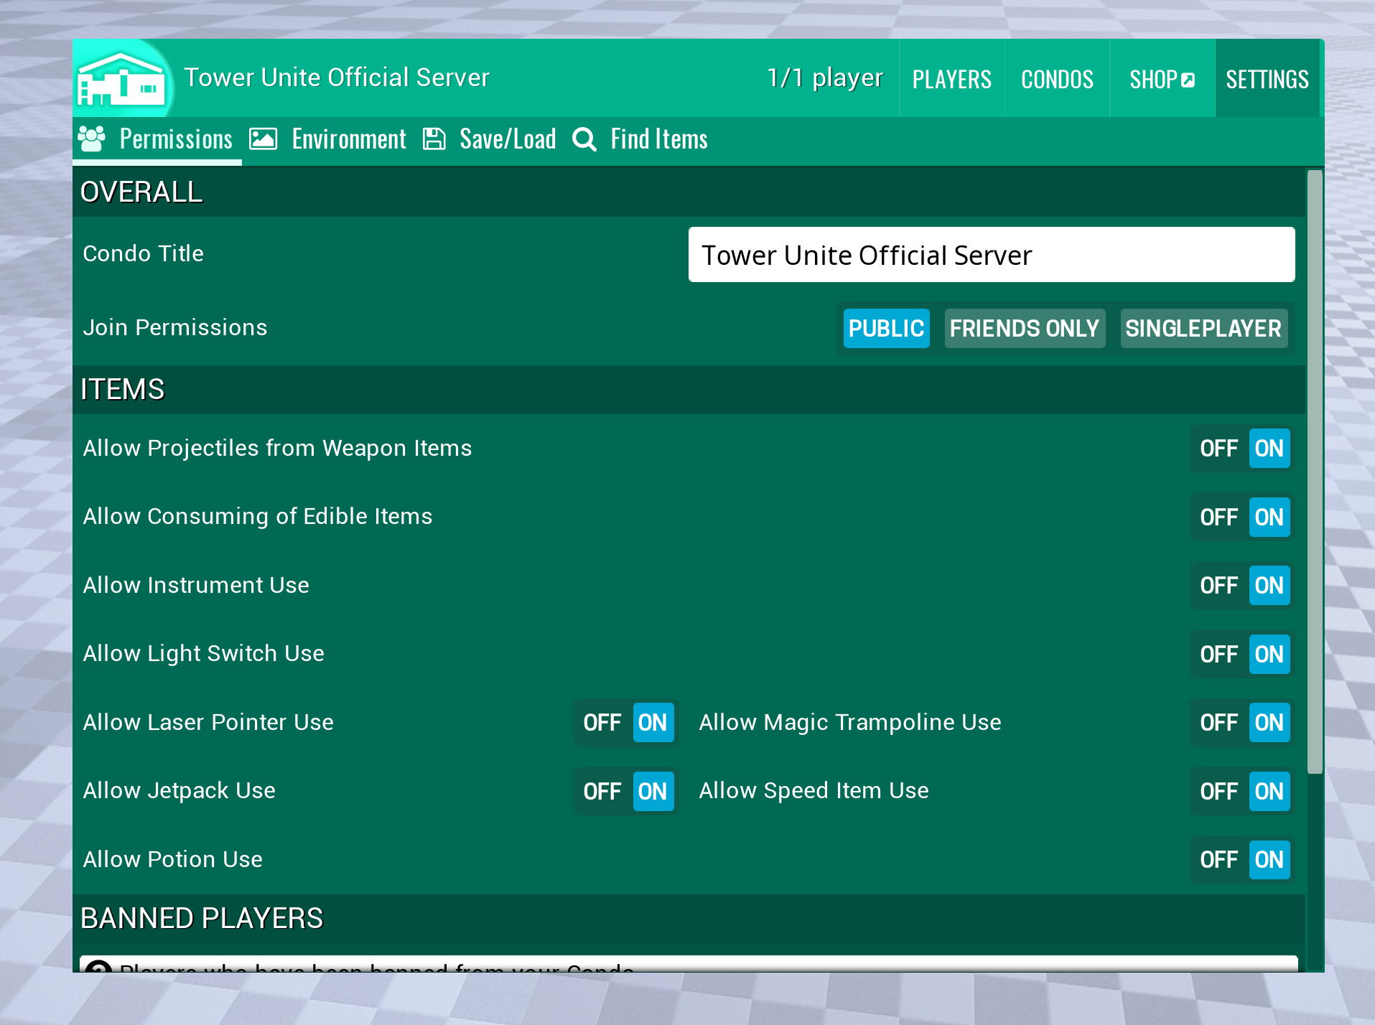
Task: Click the Find Items magnifier icon
Action: pos(584,139)
